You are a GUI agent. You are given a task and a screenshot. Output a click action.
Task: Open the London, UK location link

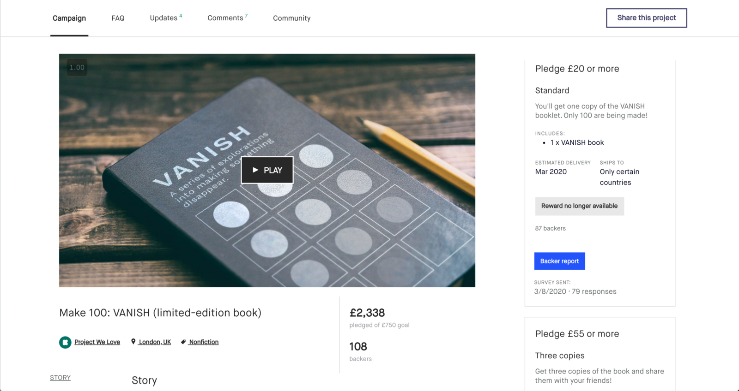(x=155, y=342)
